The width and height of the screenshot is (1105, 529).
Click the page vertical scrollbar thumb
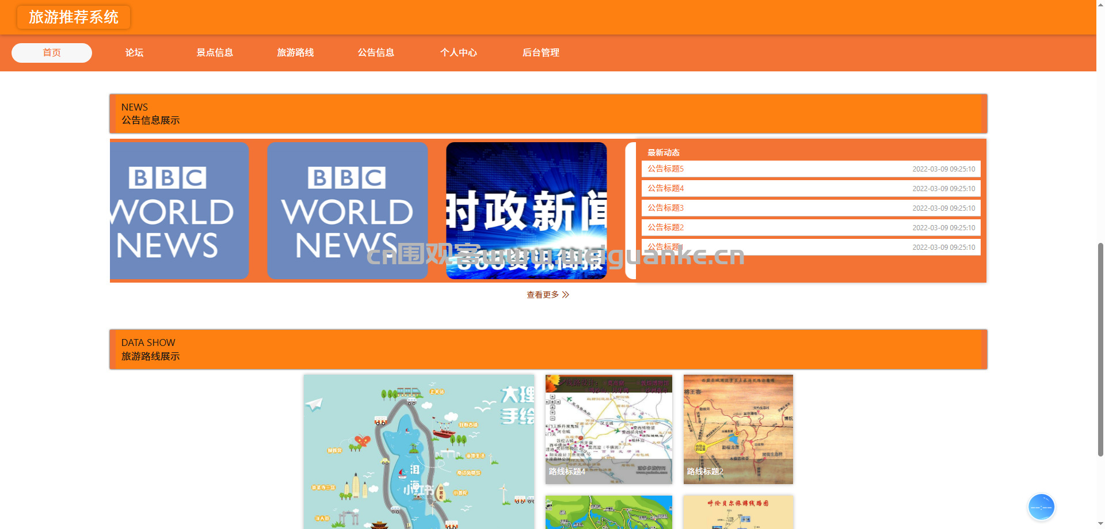(1100, 349)
